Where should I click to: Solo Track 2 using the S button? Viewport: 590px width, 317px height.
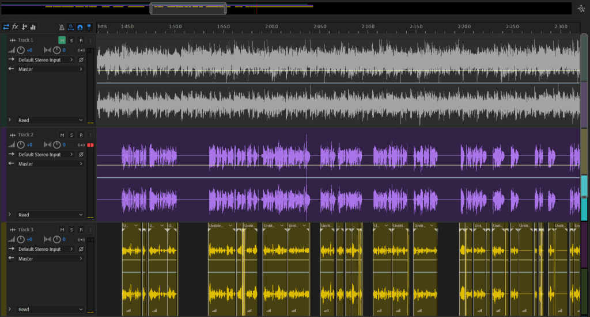tap(71, 135)
